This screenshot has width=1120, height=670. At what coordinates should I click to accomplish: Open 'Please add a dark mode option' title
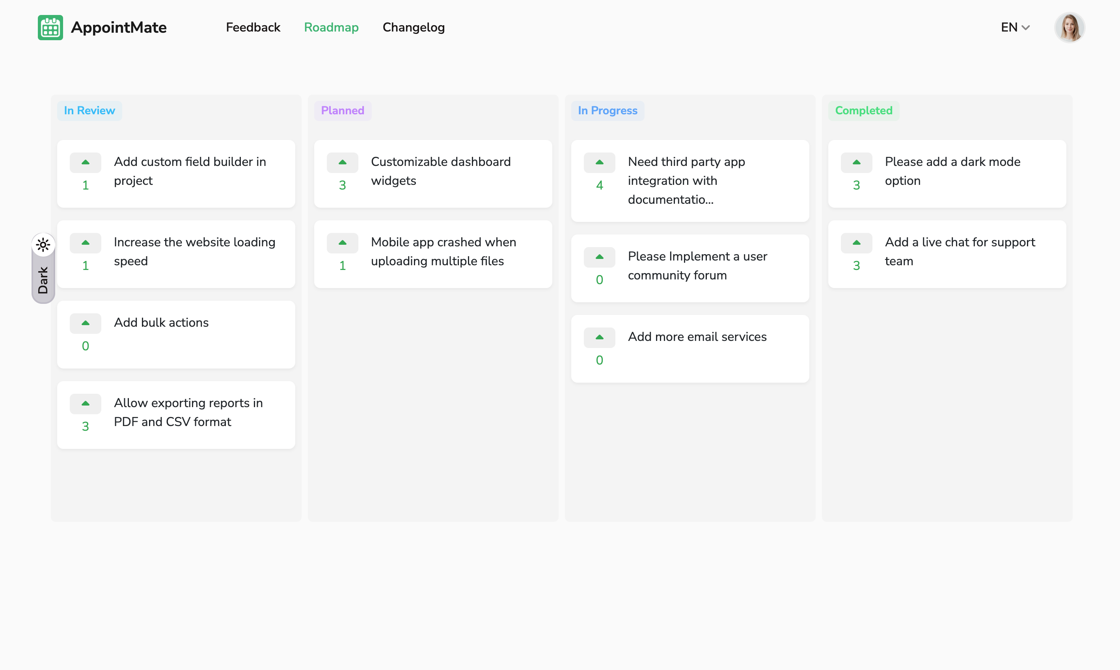pos(952,171)
